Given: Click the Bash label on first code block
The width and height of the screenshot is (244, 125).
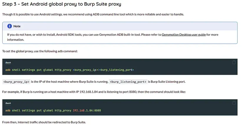Looking at the screenshot, I should (8, 63).
